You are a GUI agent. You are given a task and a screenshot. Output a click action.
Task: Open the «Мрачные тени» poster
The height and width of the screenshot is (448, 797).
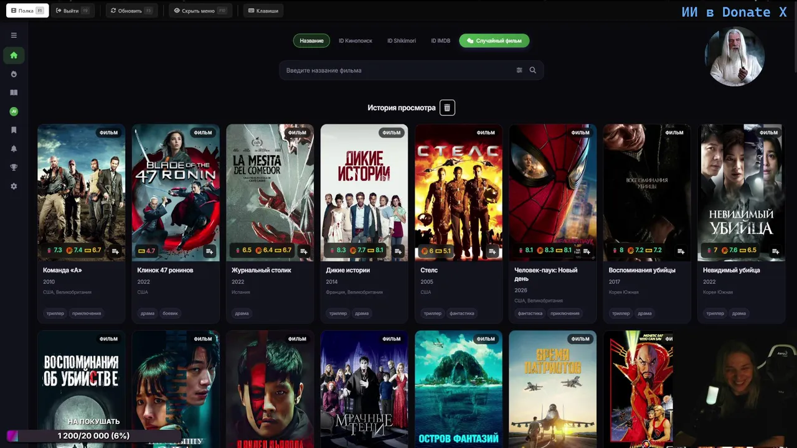coord(364,390)
